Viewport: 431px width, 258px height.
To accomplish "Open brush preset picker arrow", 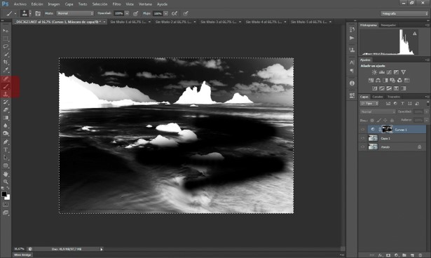I will [30, 13].
